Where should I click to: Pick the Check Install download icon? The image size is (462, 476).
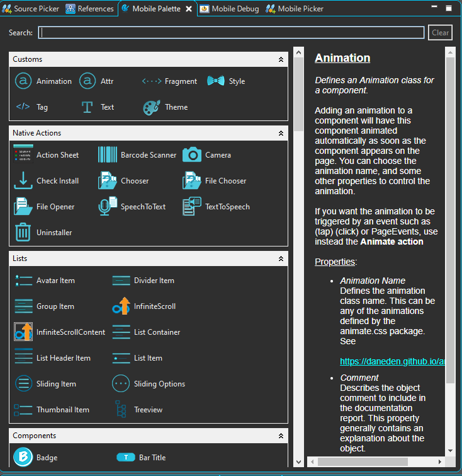23,180
